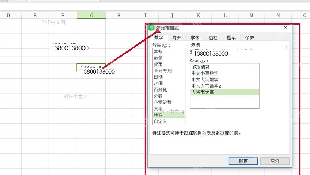Image resolution: width=310 pixels, height=175 pixels.
Task: Open the 保护 tab
Action: [249, 38]
